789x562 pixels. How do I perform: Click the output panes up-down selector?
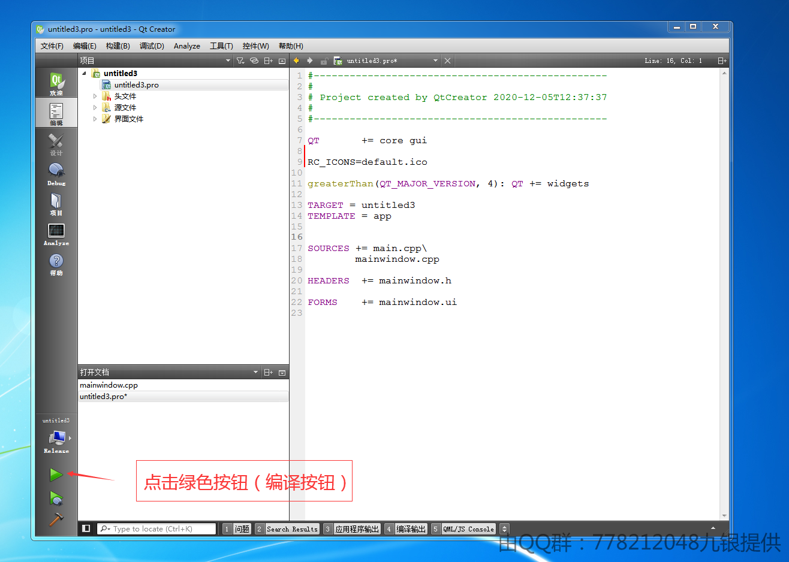click(504, 528)
